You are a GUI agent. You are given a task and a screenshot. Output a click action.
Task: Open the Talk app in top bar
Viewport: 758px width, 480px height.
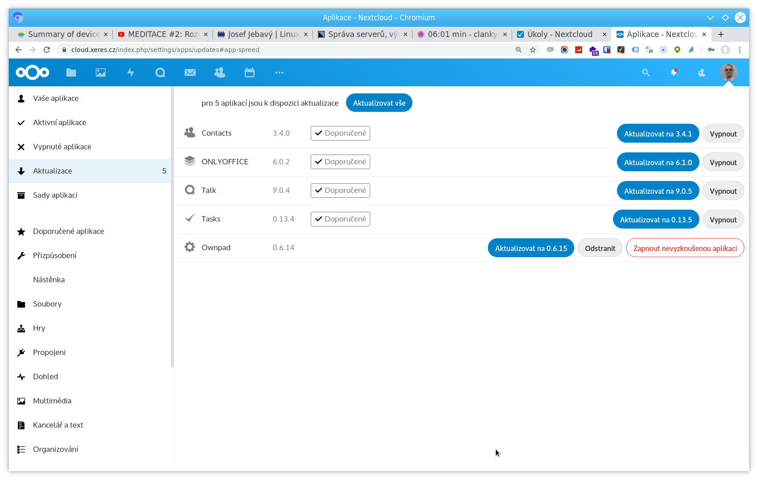(x=160, y=73)
